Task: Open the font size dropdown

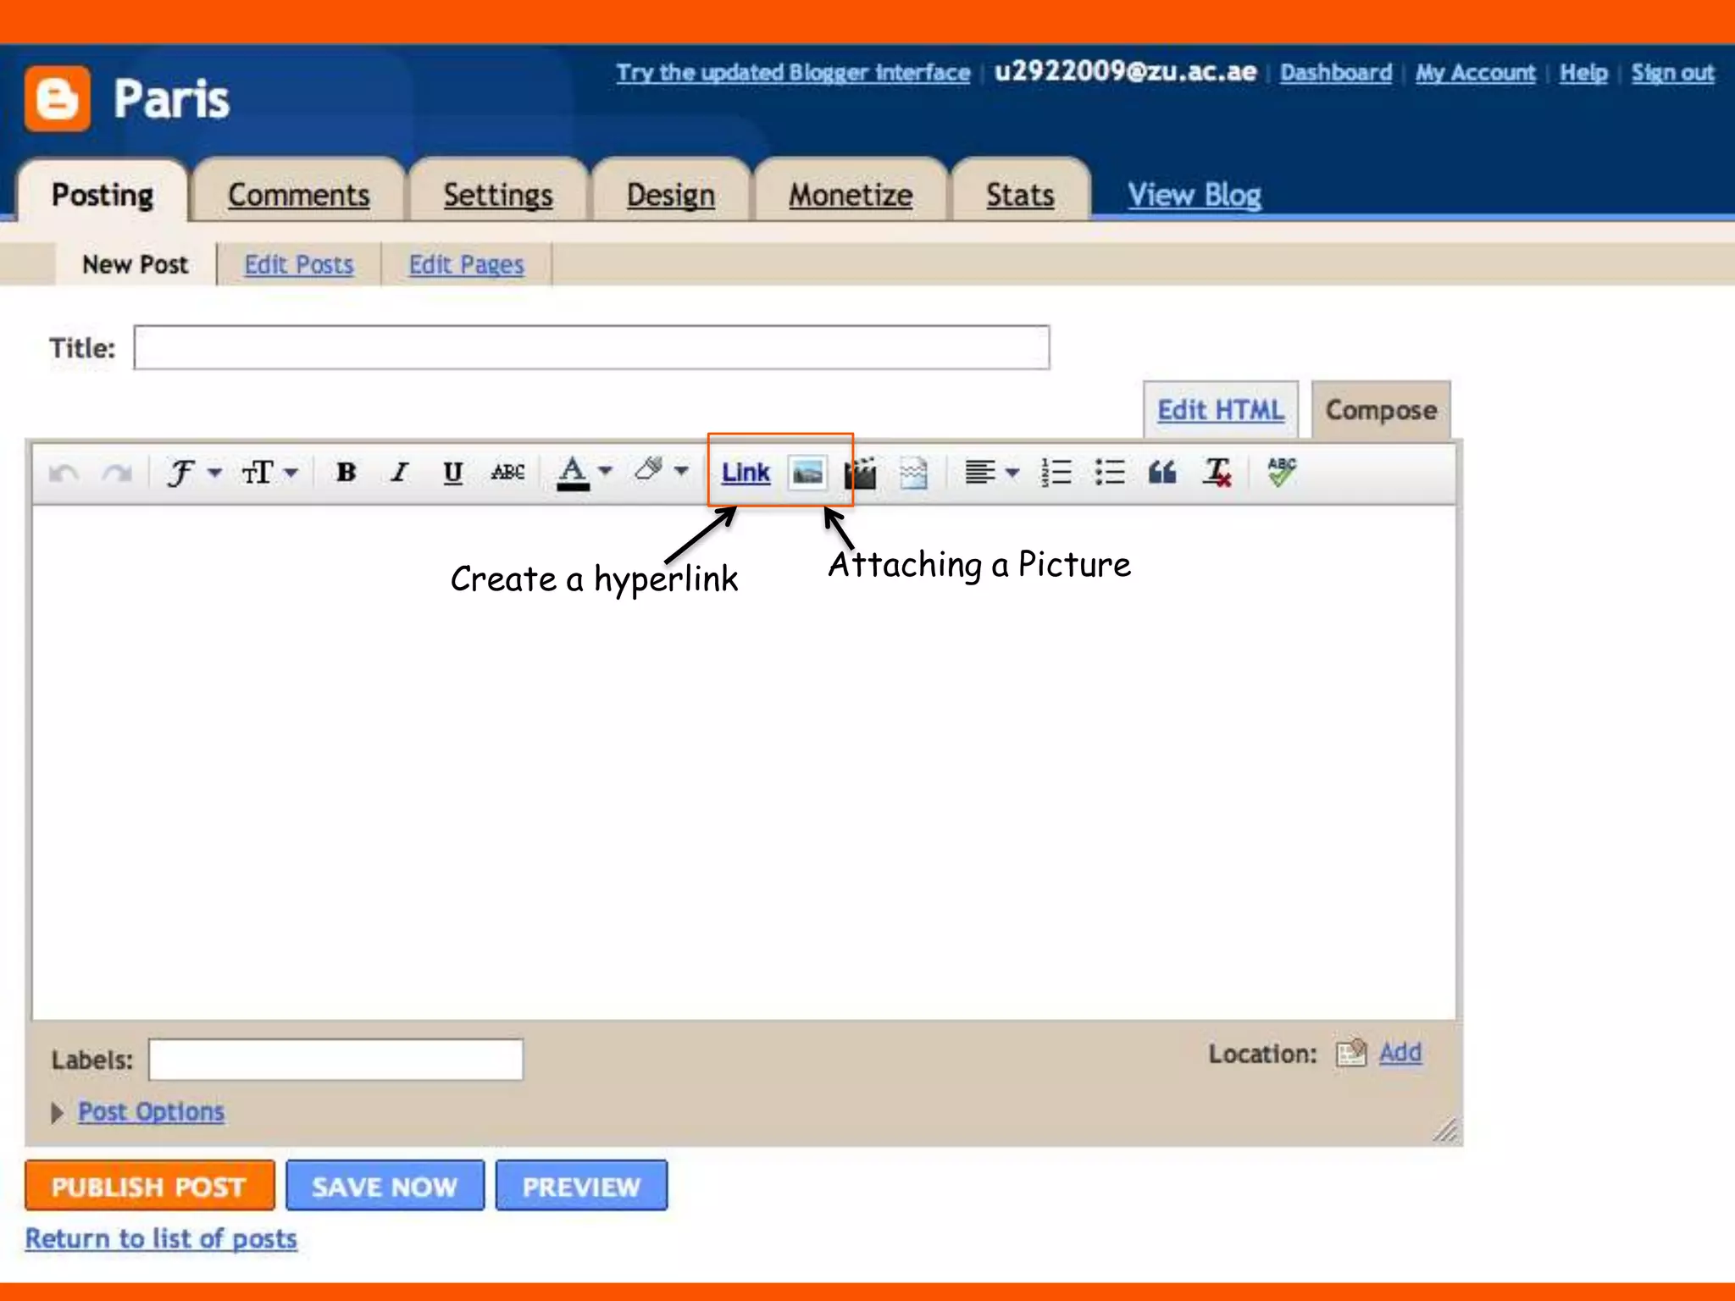Action: 269,473
